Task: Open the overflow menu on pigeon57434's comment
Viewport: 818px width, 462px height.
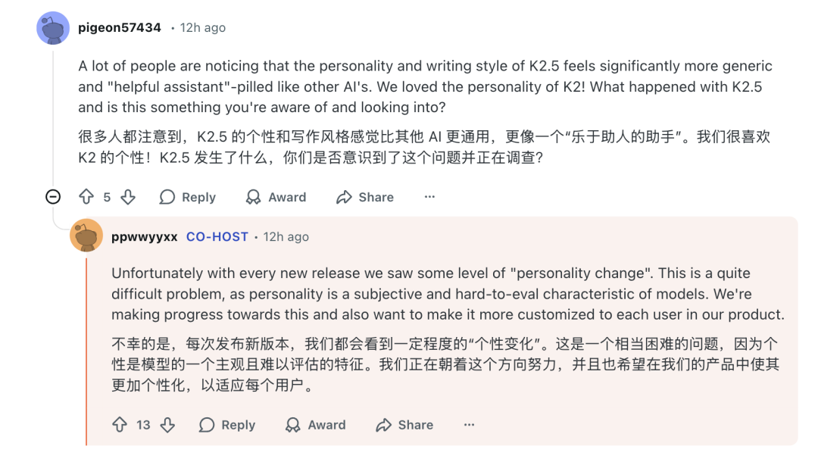Action: click(429, 197)
